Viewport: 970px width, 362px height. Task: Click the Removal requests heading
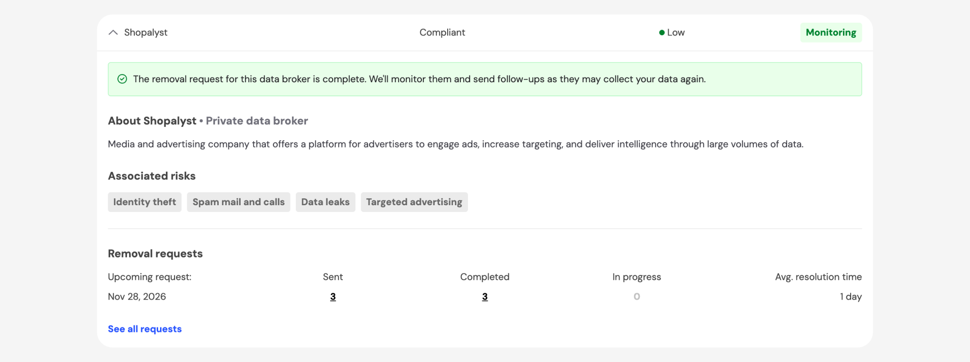pyautogui.click(x=155, y=254)
